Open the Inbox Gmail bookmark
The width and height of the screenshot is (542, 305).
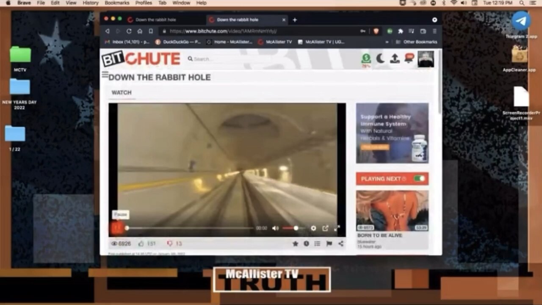(x=127, y=42)
